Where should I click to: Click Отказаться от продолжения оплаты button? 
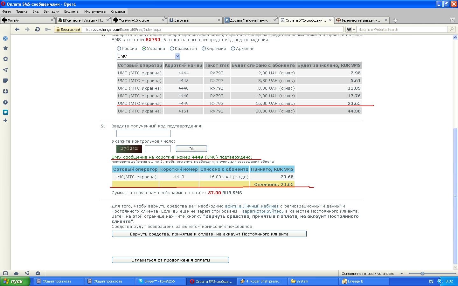tap(170, 260)
